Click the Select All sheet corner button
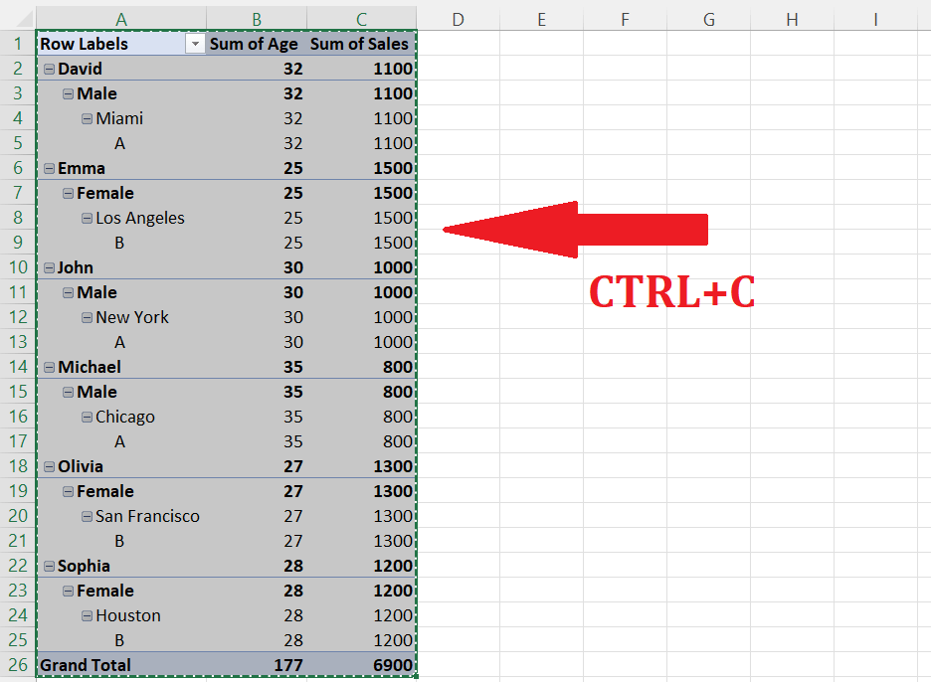Viewport: 931px width, 682px height. pyautogui.click(x=16, y=16)
